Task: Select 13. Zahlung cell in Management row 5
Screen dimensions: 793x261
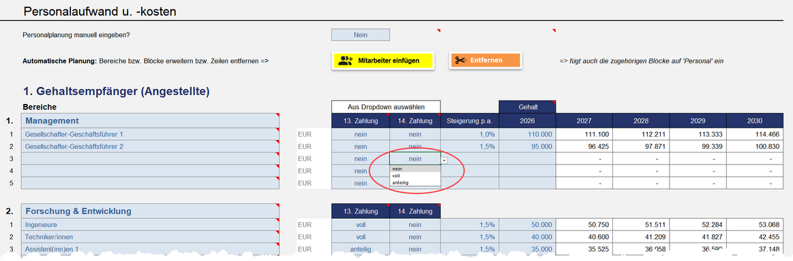Action: [361, 184]
